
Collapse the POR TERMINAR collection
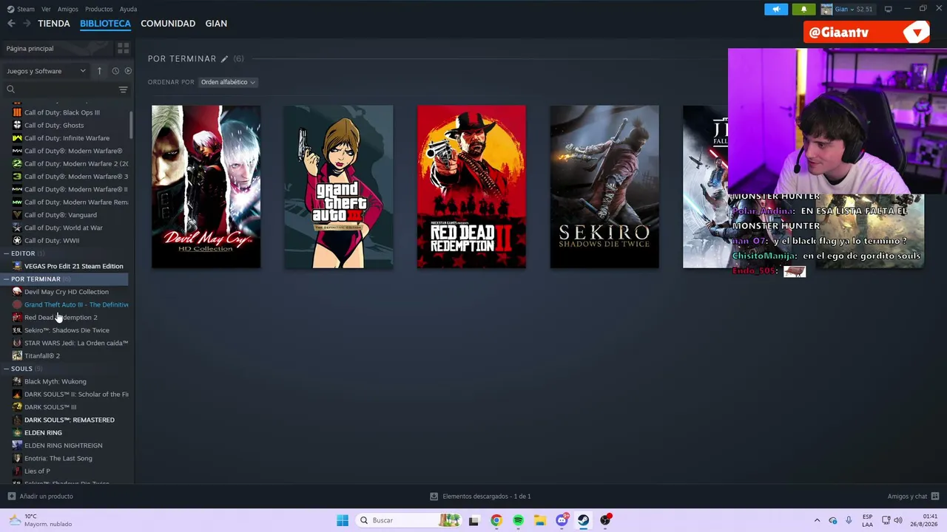pos(6,279)
